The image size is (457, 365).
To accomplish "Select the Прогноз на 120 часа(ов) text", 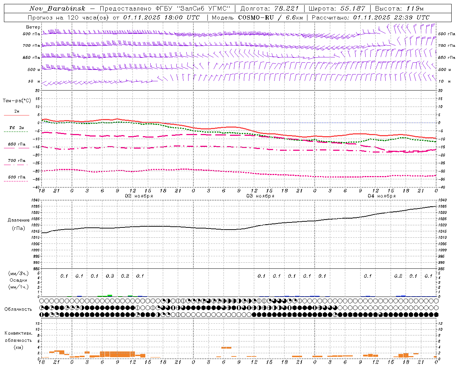I will pos(69,17).
